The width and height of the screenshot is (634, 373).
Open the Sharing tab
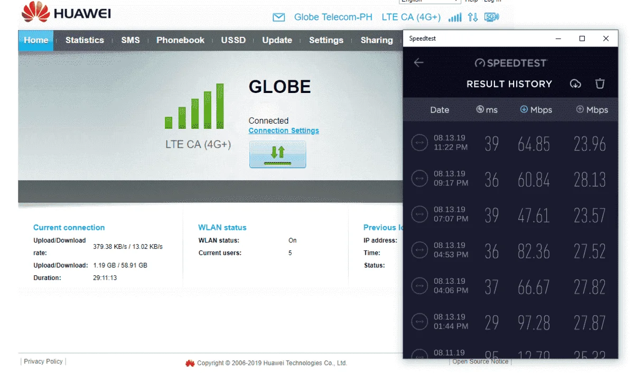[377, 40]
